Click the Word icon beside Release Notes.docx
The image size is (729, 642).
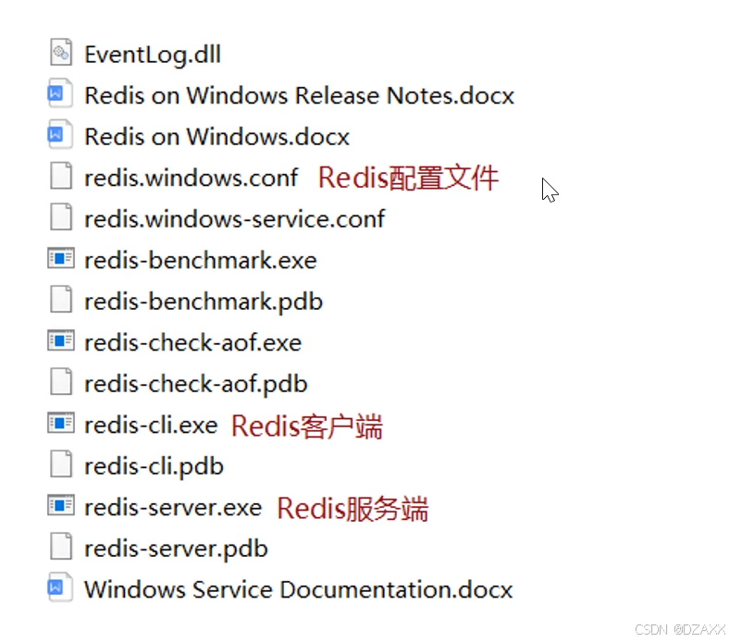[x=60, y=93]
